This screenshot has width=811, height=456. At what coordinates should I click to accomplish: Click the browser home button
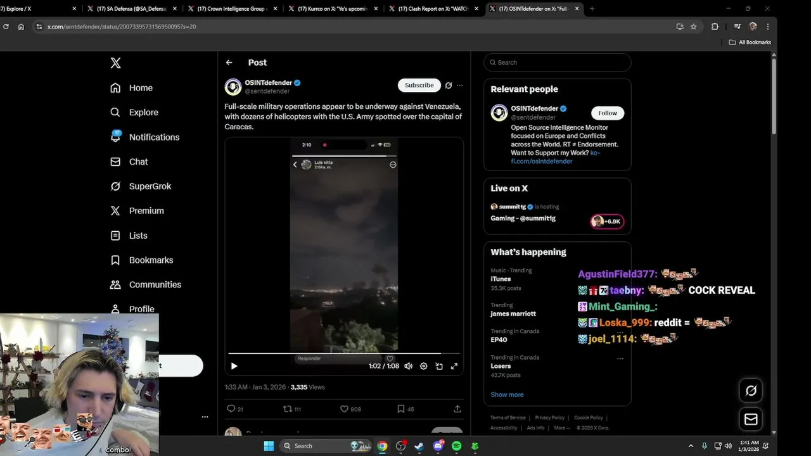(21, 27)
